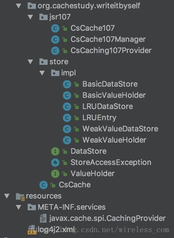Click the log4j2.xml file icon
This screenshot has height=238, width=174.
pos(32,230)
